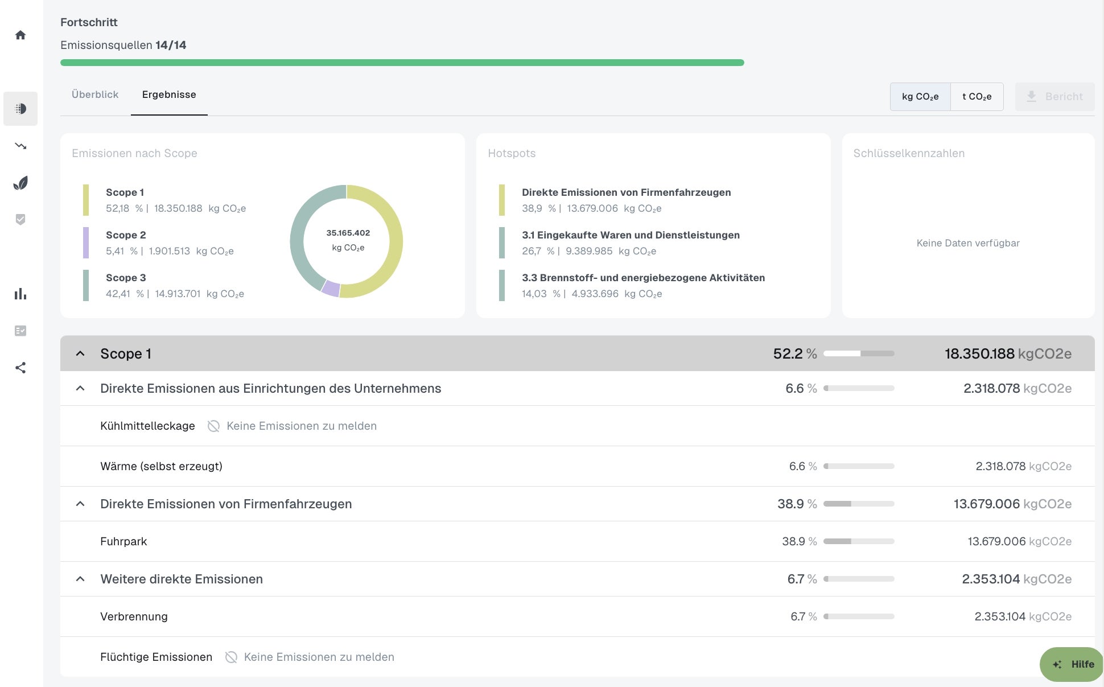Collapse the Scope 1 section
The width and height of the screenshot is (1104, 687).
click(80, 353)
